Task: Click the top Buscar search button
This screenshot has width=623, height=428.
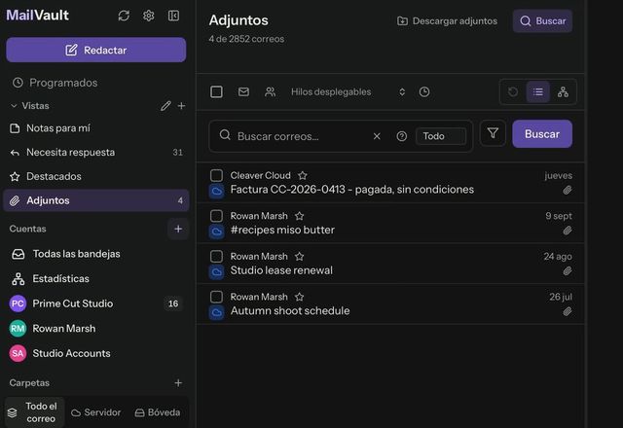Action: [x=542, y=21]
